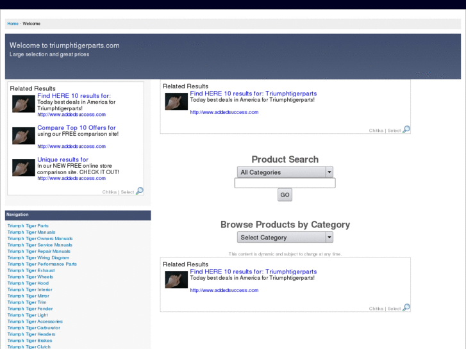Viewport: 466px width, 349px height.
Task: Open Triumph Tiger Light link
Action: tap(28, 315)
